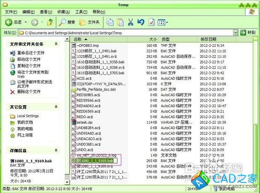Viewport: 260px width, 193px height.
Task: Click the Undo arrow icon
Action: (141, 22)
